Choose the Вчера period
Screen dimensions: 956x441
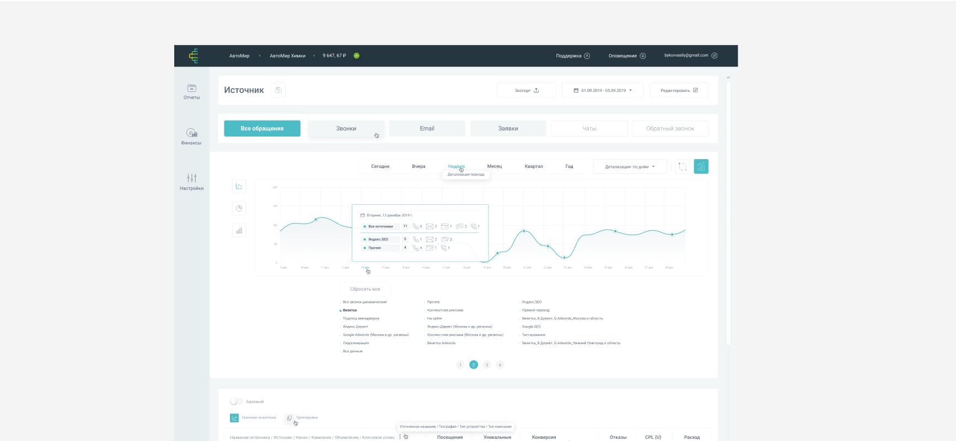[x=418, y=166]
